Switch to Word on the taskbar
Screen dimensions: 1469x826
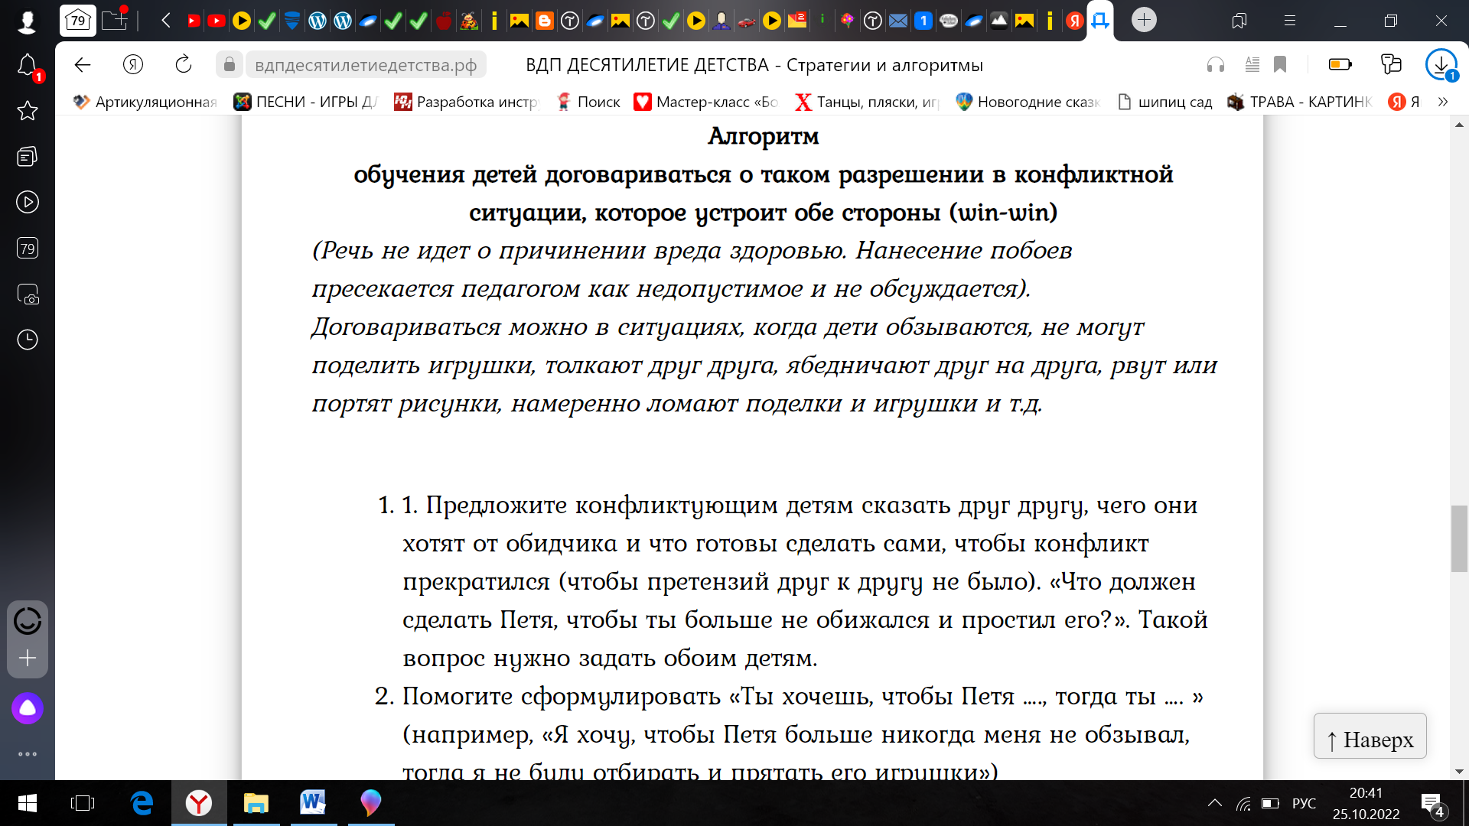313,803
